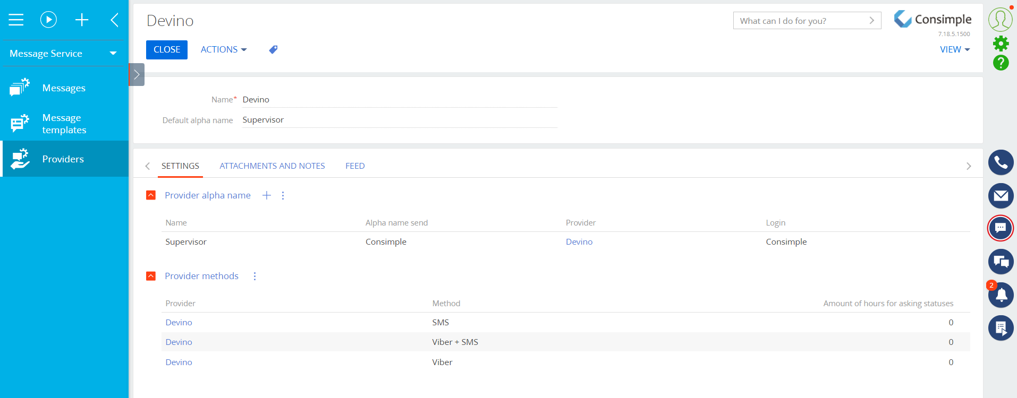The width and height of the screenshot is (1017, 398).
Task: Open the Messages section
Action: pyautogui.click(x=64, y=88)
